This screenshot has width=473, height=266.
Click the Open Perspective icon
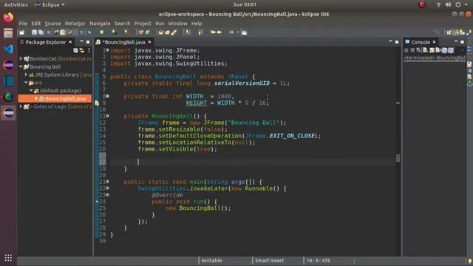coord(449,32)
